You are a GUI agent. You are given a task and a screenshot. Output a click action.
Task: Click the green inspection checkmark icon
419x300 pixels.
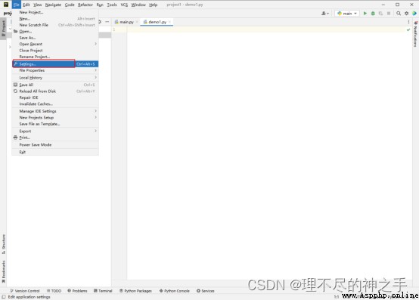tap(408, 30)
